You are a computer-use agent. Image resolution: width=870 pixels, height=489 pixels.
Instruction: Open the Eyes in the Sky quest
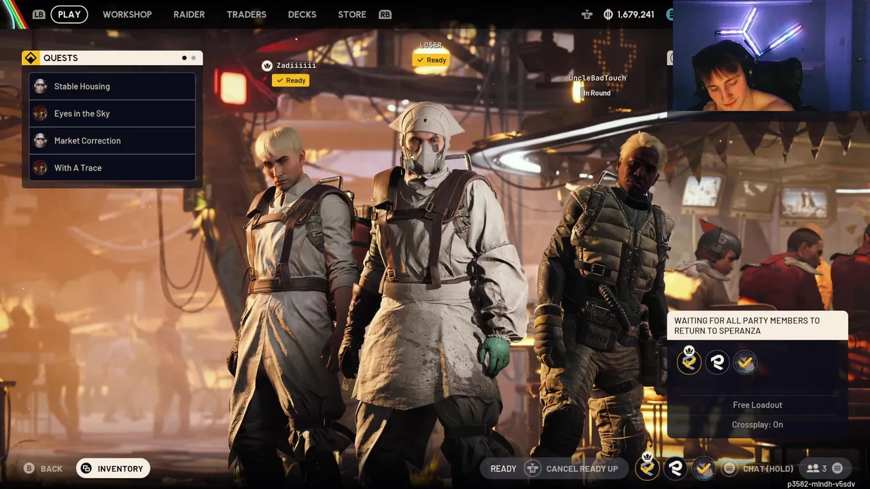pos(113,113)
